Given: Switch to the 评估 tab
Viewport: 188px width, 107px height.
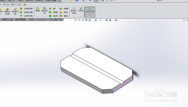Looking at the screenshot, I should (31, 20).
